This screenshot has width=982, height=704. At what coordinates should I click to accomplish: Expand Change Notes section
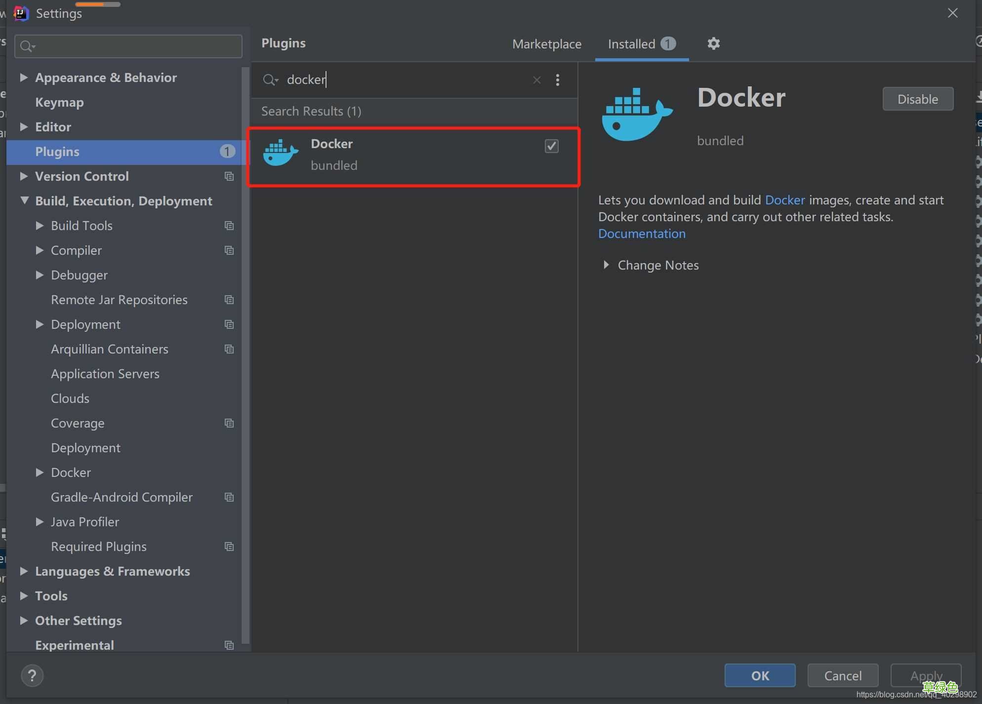606,265
